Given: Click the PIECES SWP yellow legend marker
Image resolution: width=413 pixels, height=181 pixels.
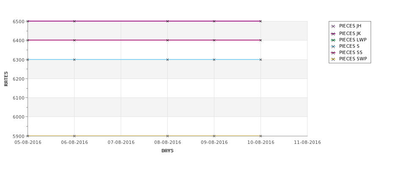Looking at the screenshot, I should coord(333,59).
